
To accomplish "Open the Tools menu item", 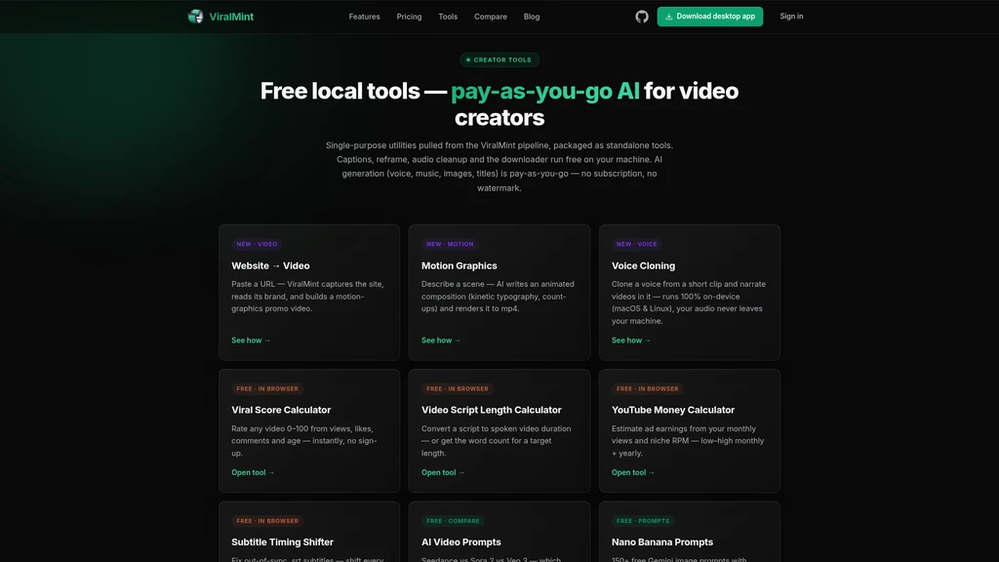I will 448,17.
